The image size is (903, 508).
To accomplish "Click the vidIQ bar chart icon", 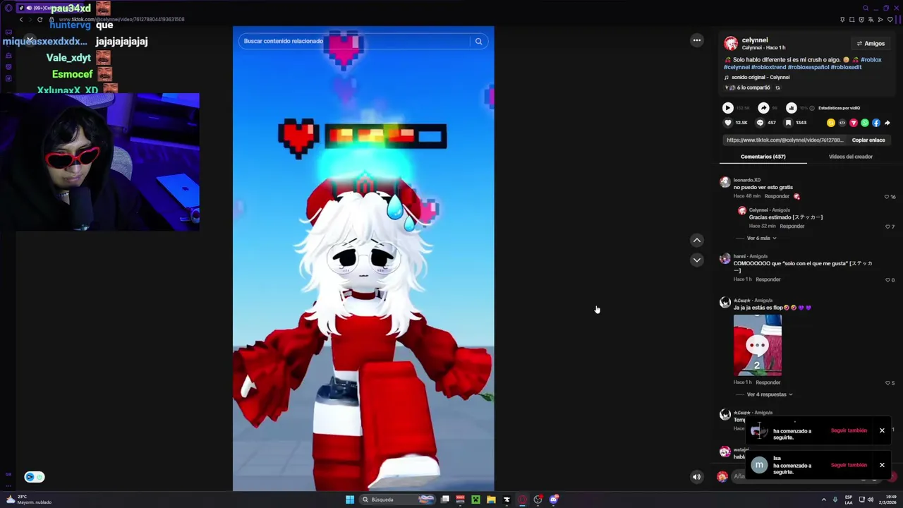I will [792, 108].
